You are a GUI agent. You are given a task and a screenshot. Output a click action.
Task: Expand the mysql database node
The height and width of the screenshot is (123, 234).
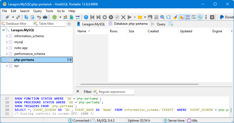pos(7,42)
